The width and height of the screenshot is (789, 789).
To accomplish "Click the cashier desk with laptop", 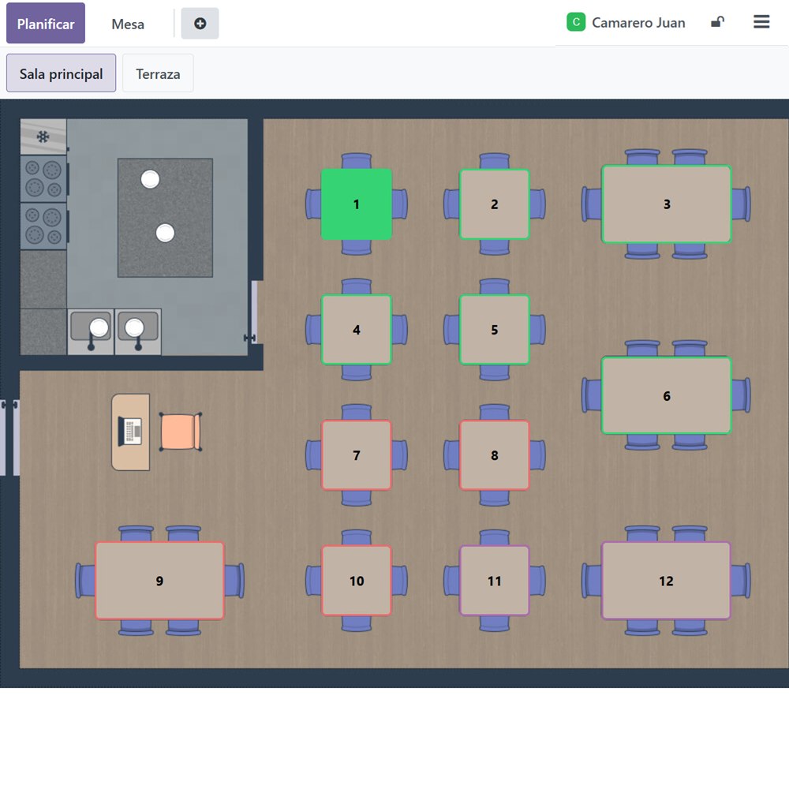I will point(130,432).
